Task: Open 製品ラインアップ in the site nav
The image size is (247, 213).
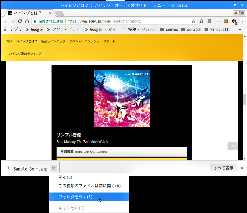Action: pos(53,41)
